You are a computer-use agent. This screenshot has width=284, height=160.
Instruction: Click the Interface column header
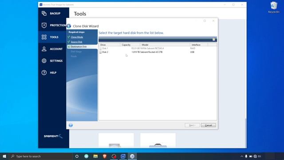coord(199,45)
